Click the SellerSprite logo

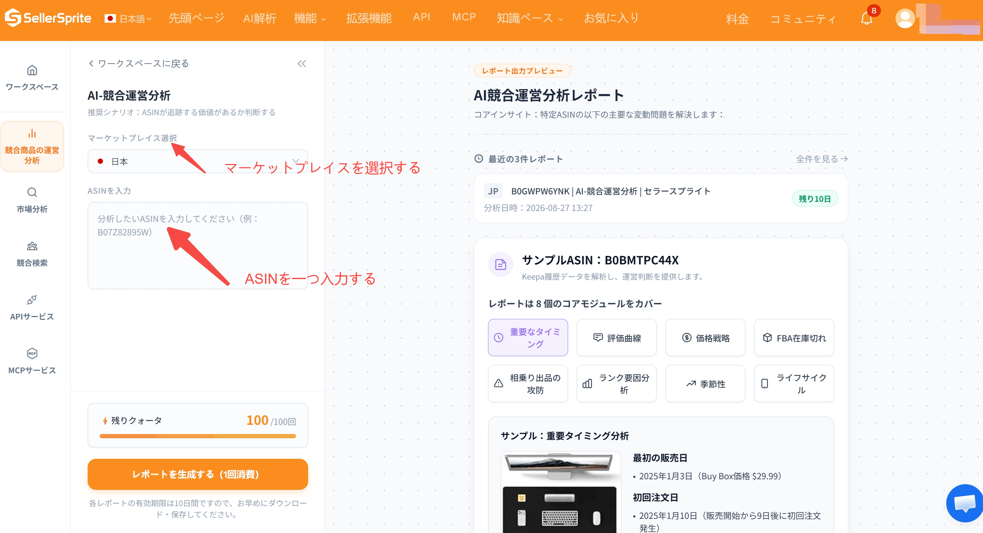point(48,18)
